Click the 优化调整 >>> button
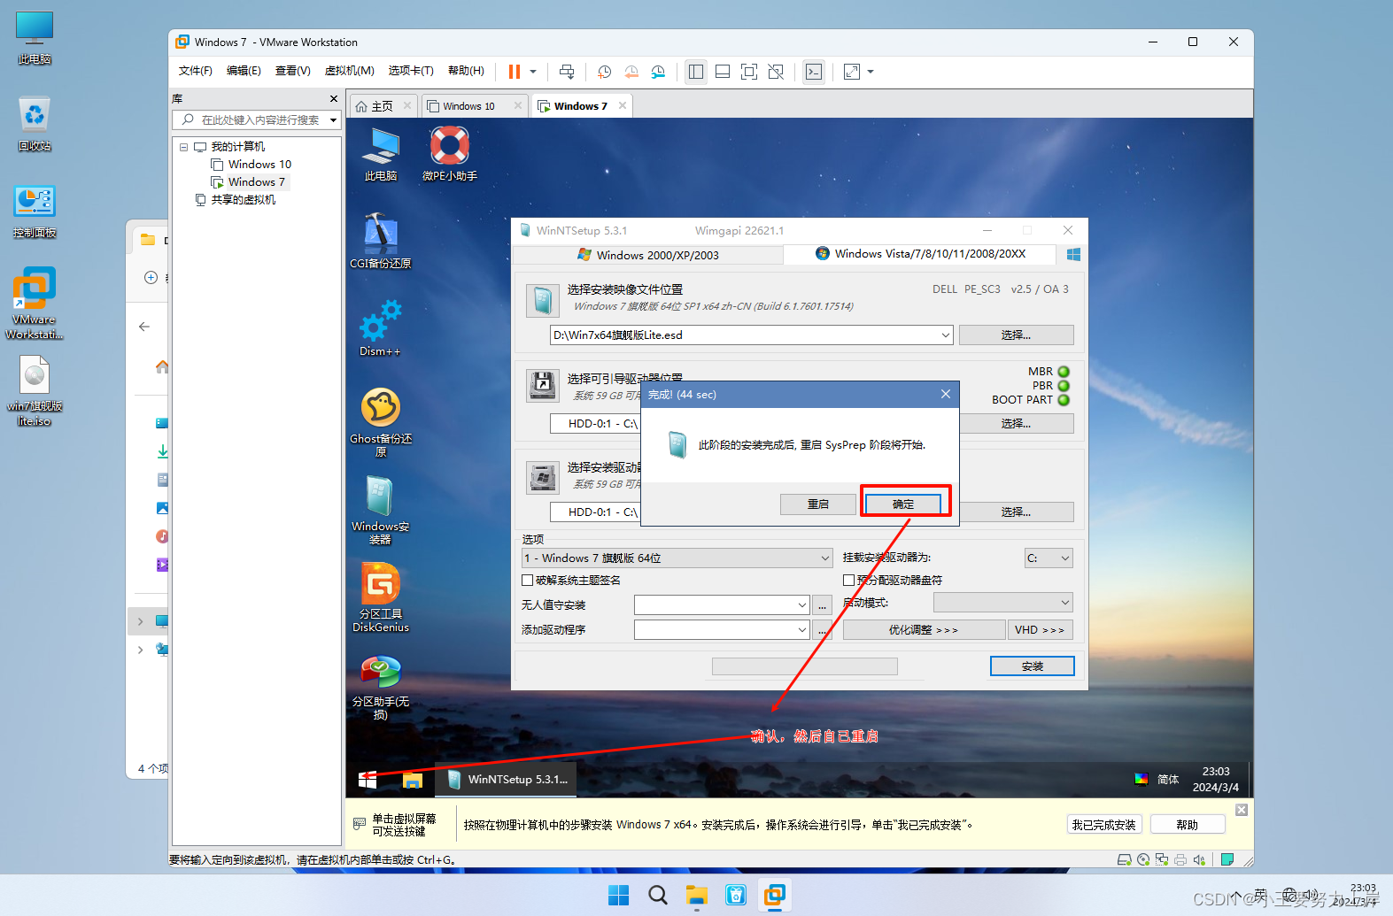The height and width of the screenshot is (916, 1393). coord(924,630)
